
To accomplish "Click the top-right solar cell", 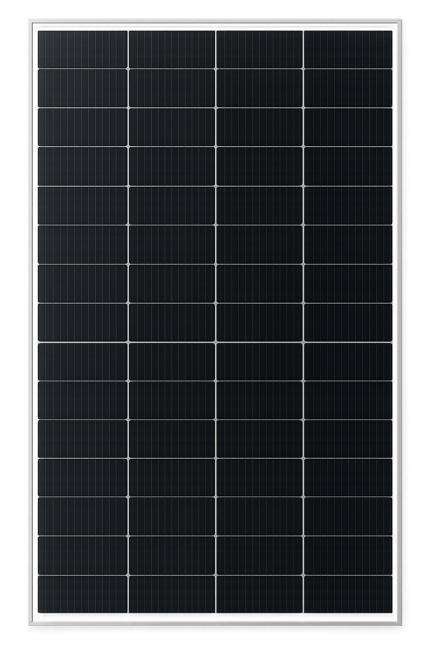I will pos(348,49).
